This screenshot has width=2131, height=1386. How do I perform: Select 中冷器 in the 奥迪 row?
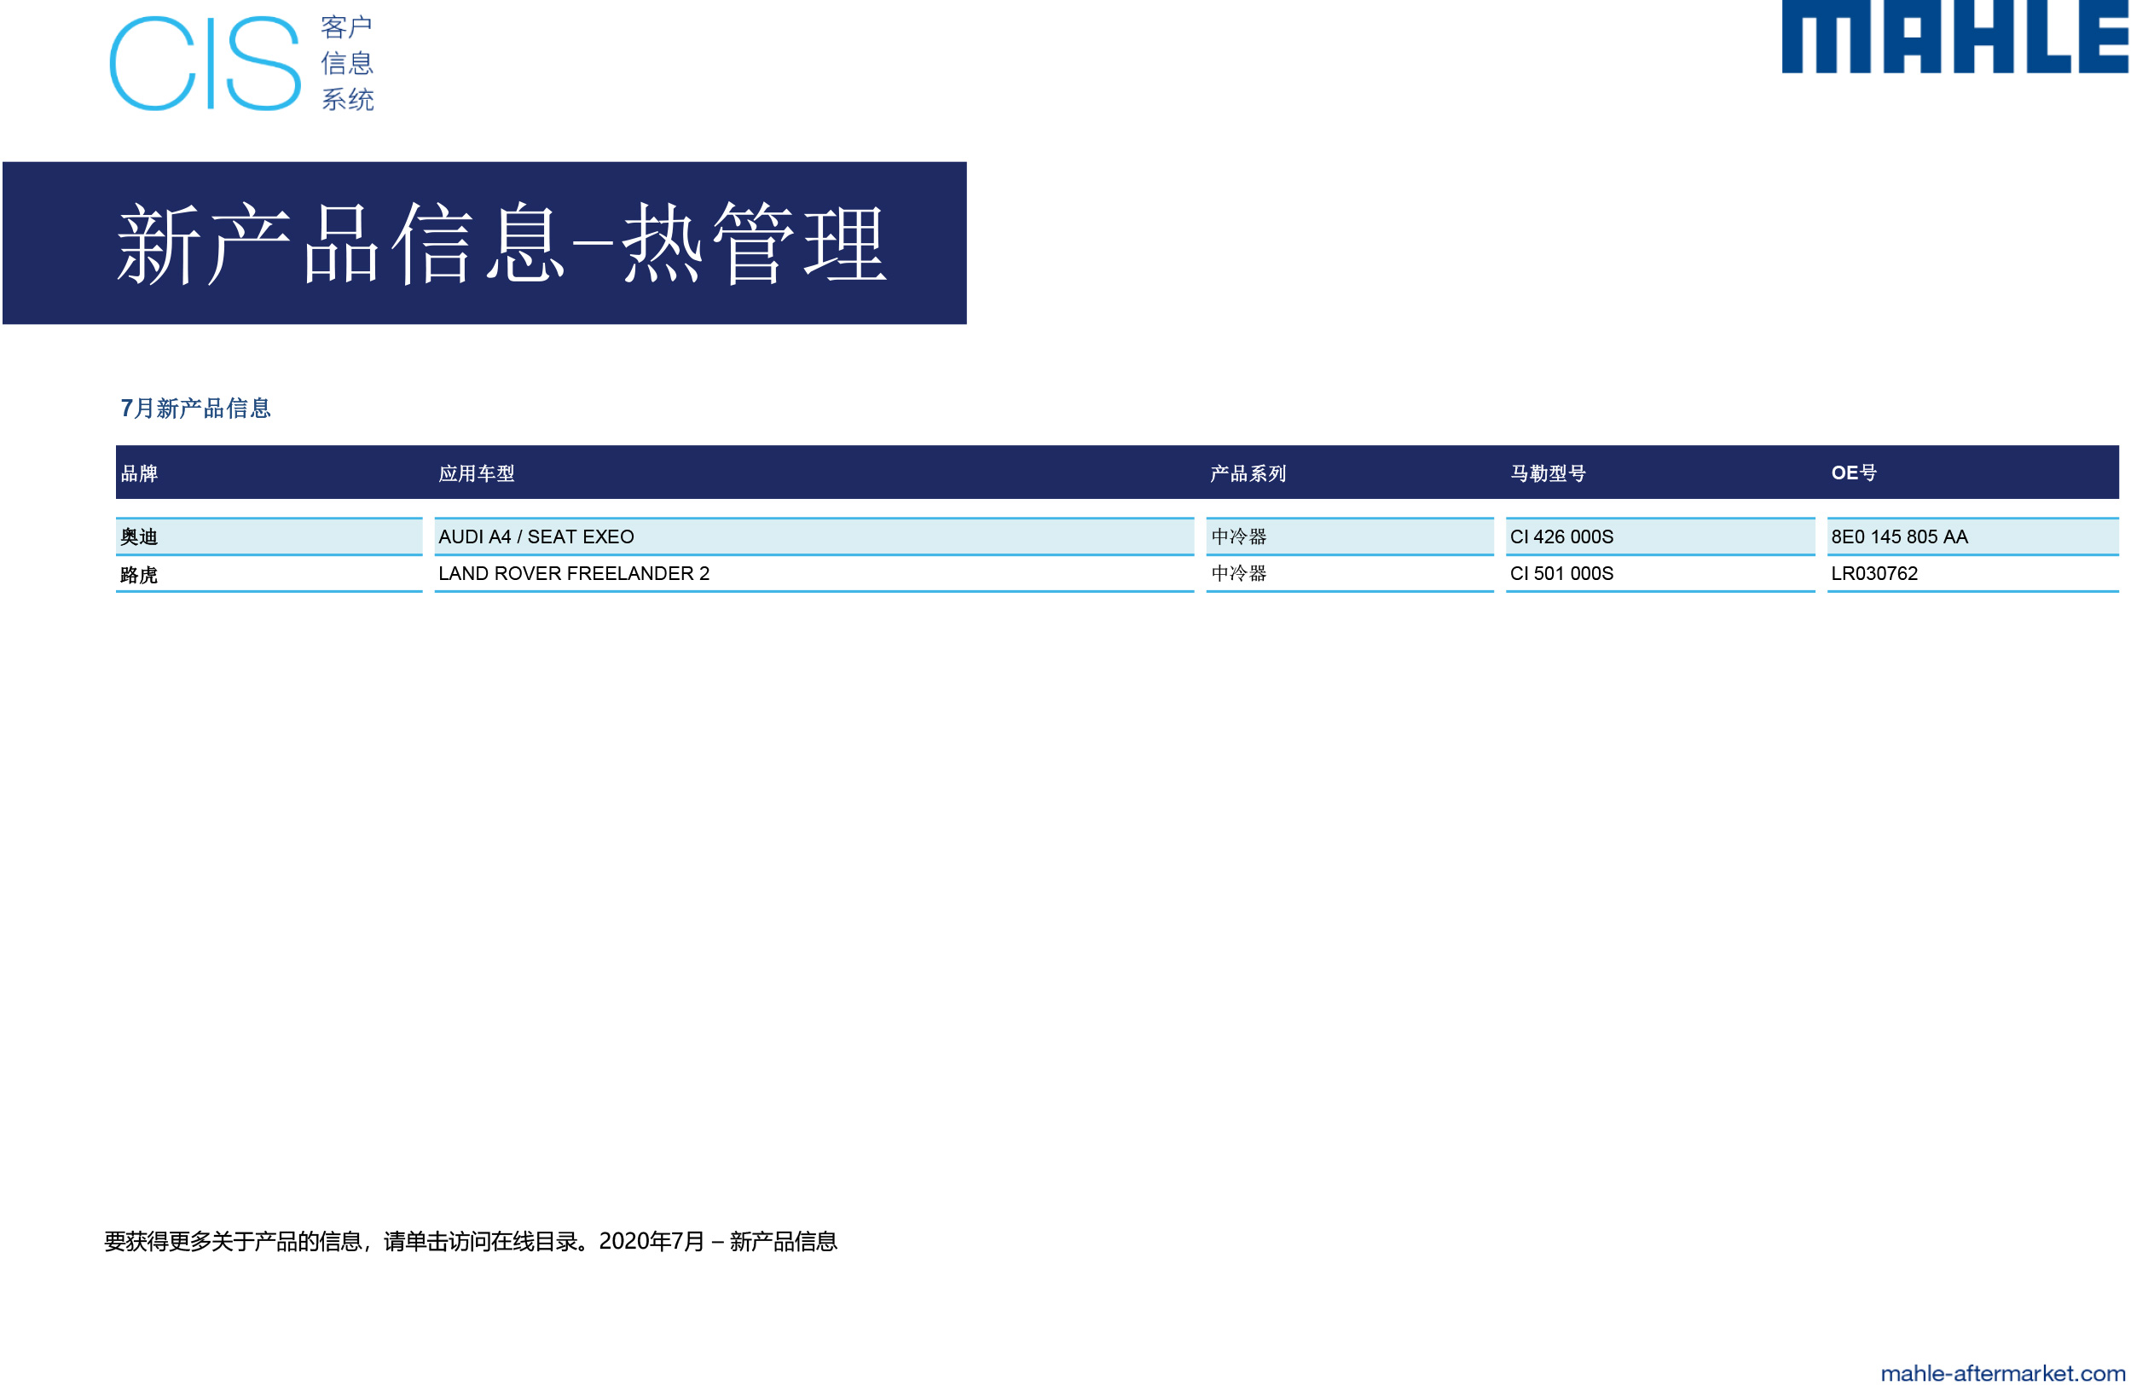point(1349,536)
